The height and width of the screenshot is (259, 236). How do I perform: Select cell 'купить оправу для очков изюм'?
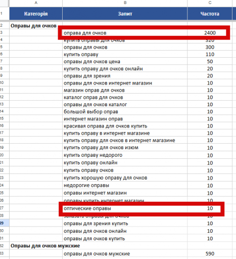125,148
